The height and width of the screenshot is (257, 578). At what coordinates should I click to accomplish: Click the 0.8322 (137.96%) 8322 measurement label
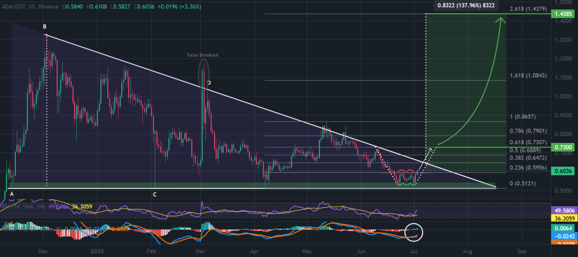click(465, 5)
